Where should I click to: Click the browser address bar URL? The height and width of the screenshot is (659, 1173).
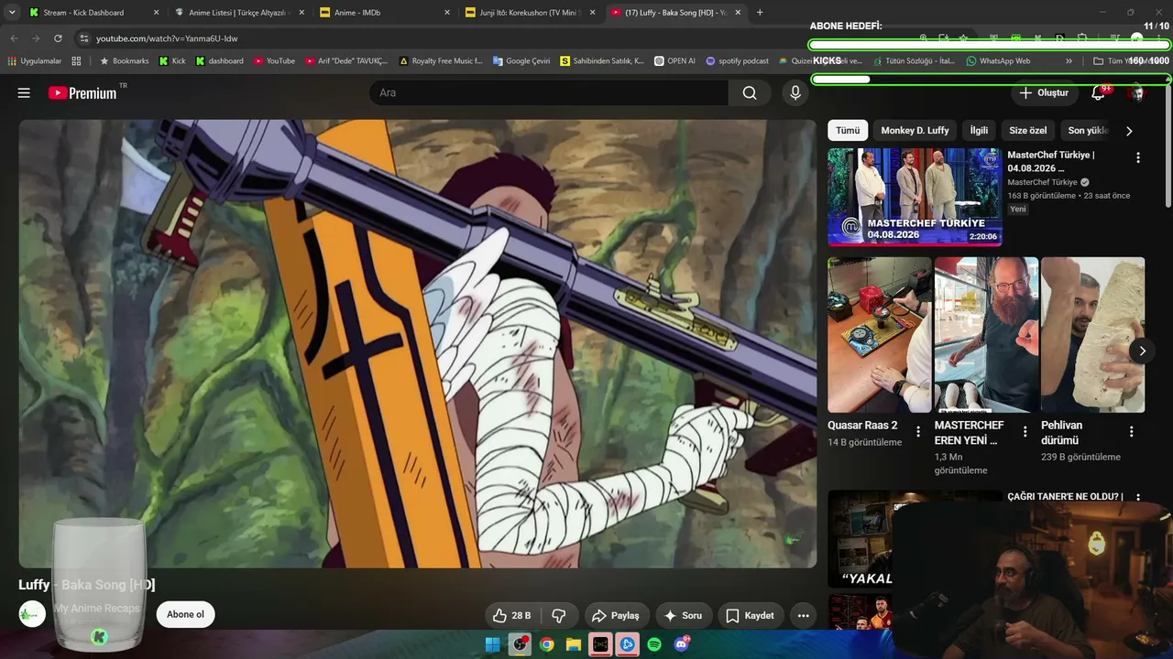(167, 38)
